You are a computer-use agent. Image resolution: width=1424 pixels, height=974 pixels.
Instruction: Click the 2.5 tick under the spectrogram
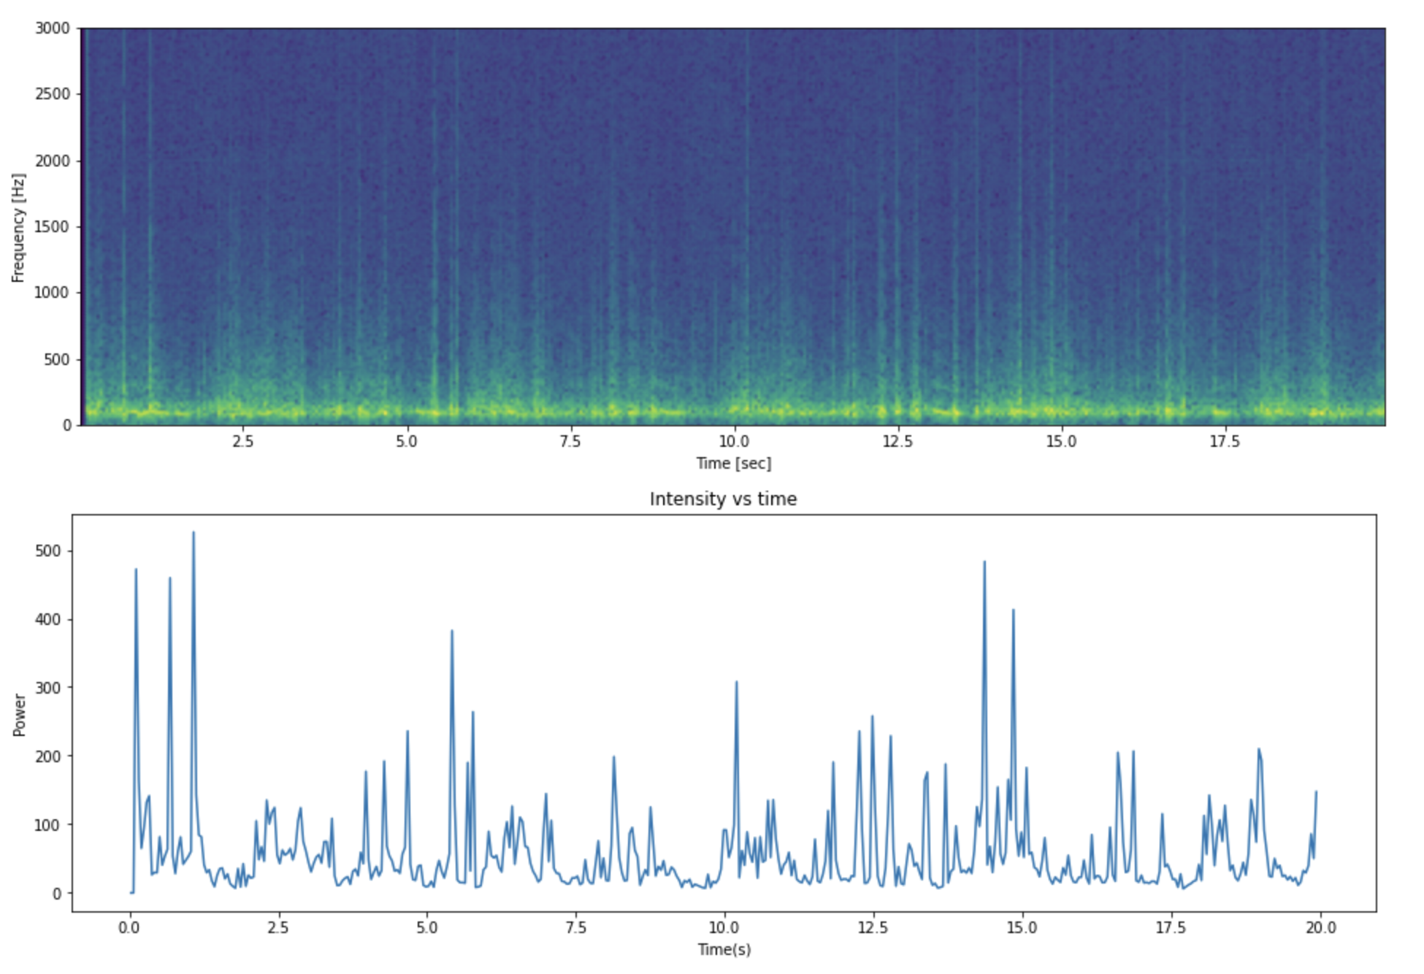click(x=242, y=442)
